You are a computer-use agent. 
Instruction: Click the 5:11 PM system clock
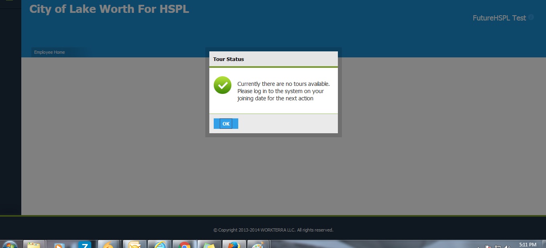click(528, 244)
